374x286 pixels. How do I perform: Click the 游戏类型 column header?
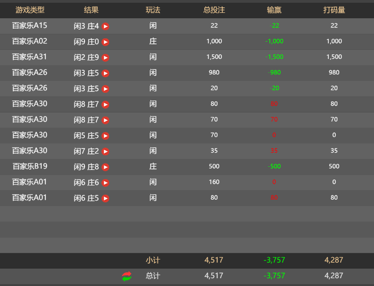tap(30, 10)
